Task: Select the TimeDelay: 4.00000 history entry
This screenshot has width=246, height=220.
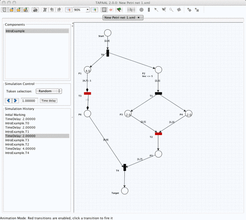Action: coord(37,148)
